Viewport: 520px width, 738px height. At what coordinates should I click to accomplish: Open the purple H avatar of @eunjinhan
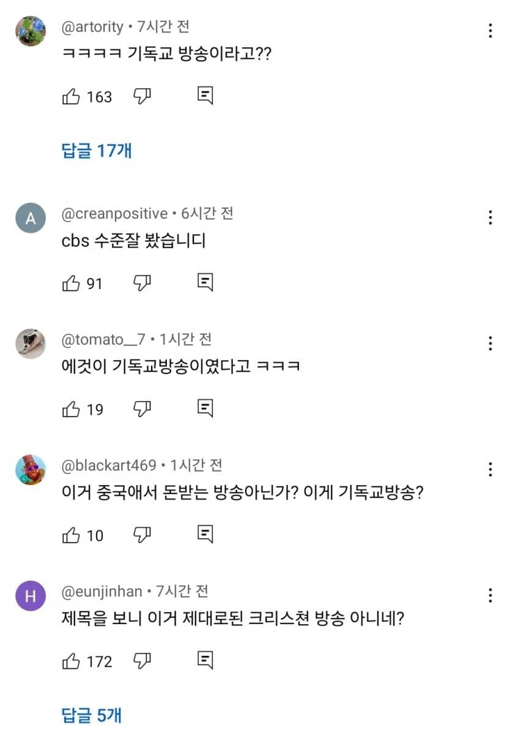point(31,595)
